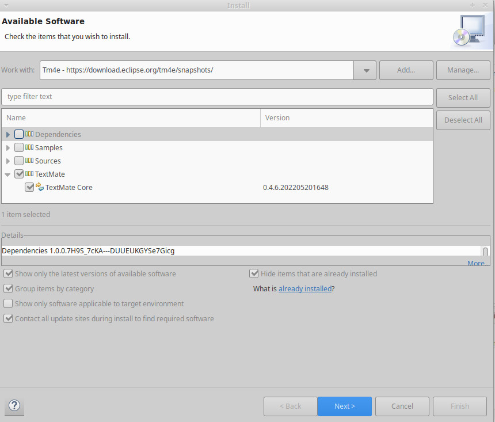Expand the Dependencies tree node
Viewport: 495px width, 422px height.
pyautogui.click(x=8, y=135)
